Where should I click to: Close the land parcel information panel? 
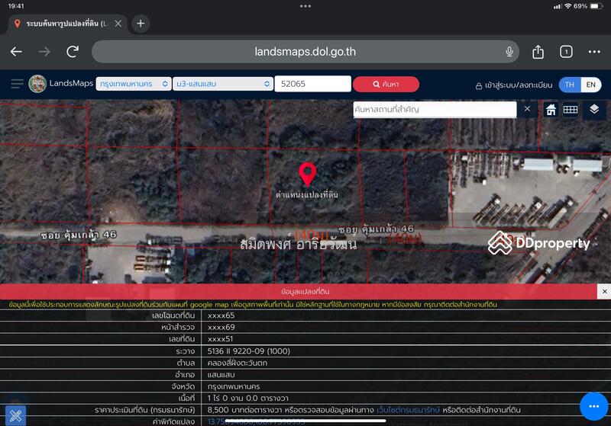tap(604, 292)
